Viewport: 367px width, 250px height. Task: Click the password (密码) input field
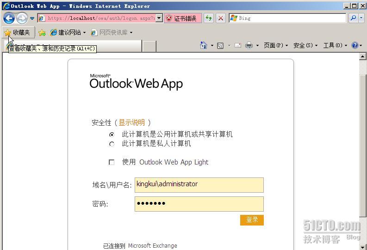199,204
